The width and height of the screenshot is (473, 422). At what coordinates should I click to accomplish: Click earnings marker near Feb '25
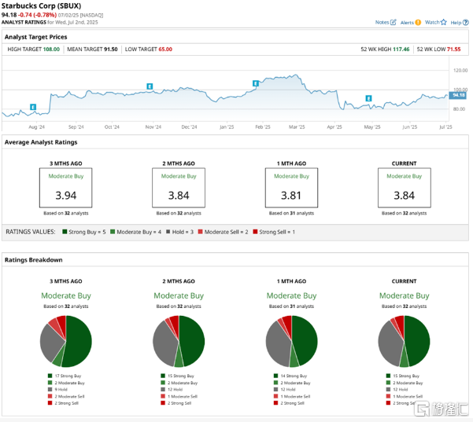[256, 83]
